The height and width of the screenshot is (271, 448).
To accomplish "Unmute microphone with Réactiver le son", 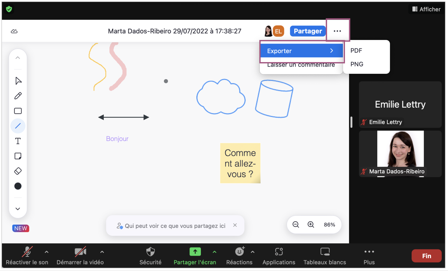I will coord(27,256).
